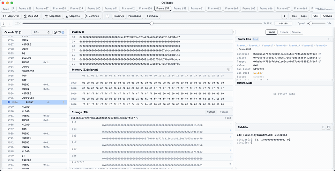Switch to the Frame 628 tab
This screenshot has width=335, height=171.
(25, 8)
